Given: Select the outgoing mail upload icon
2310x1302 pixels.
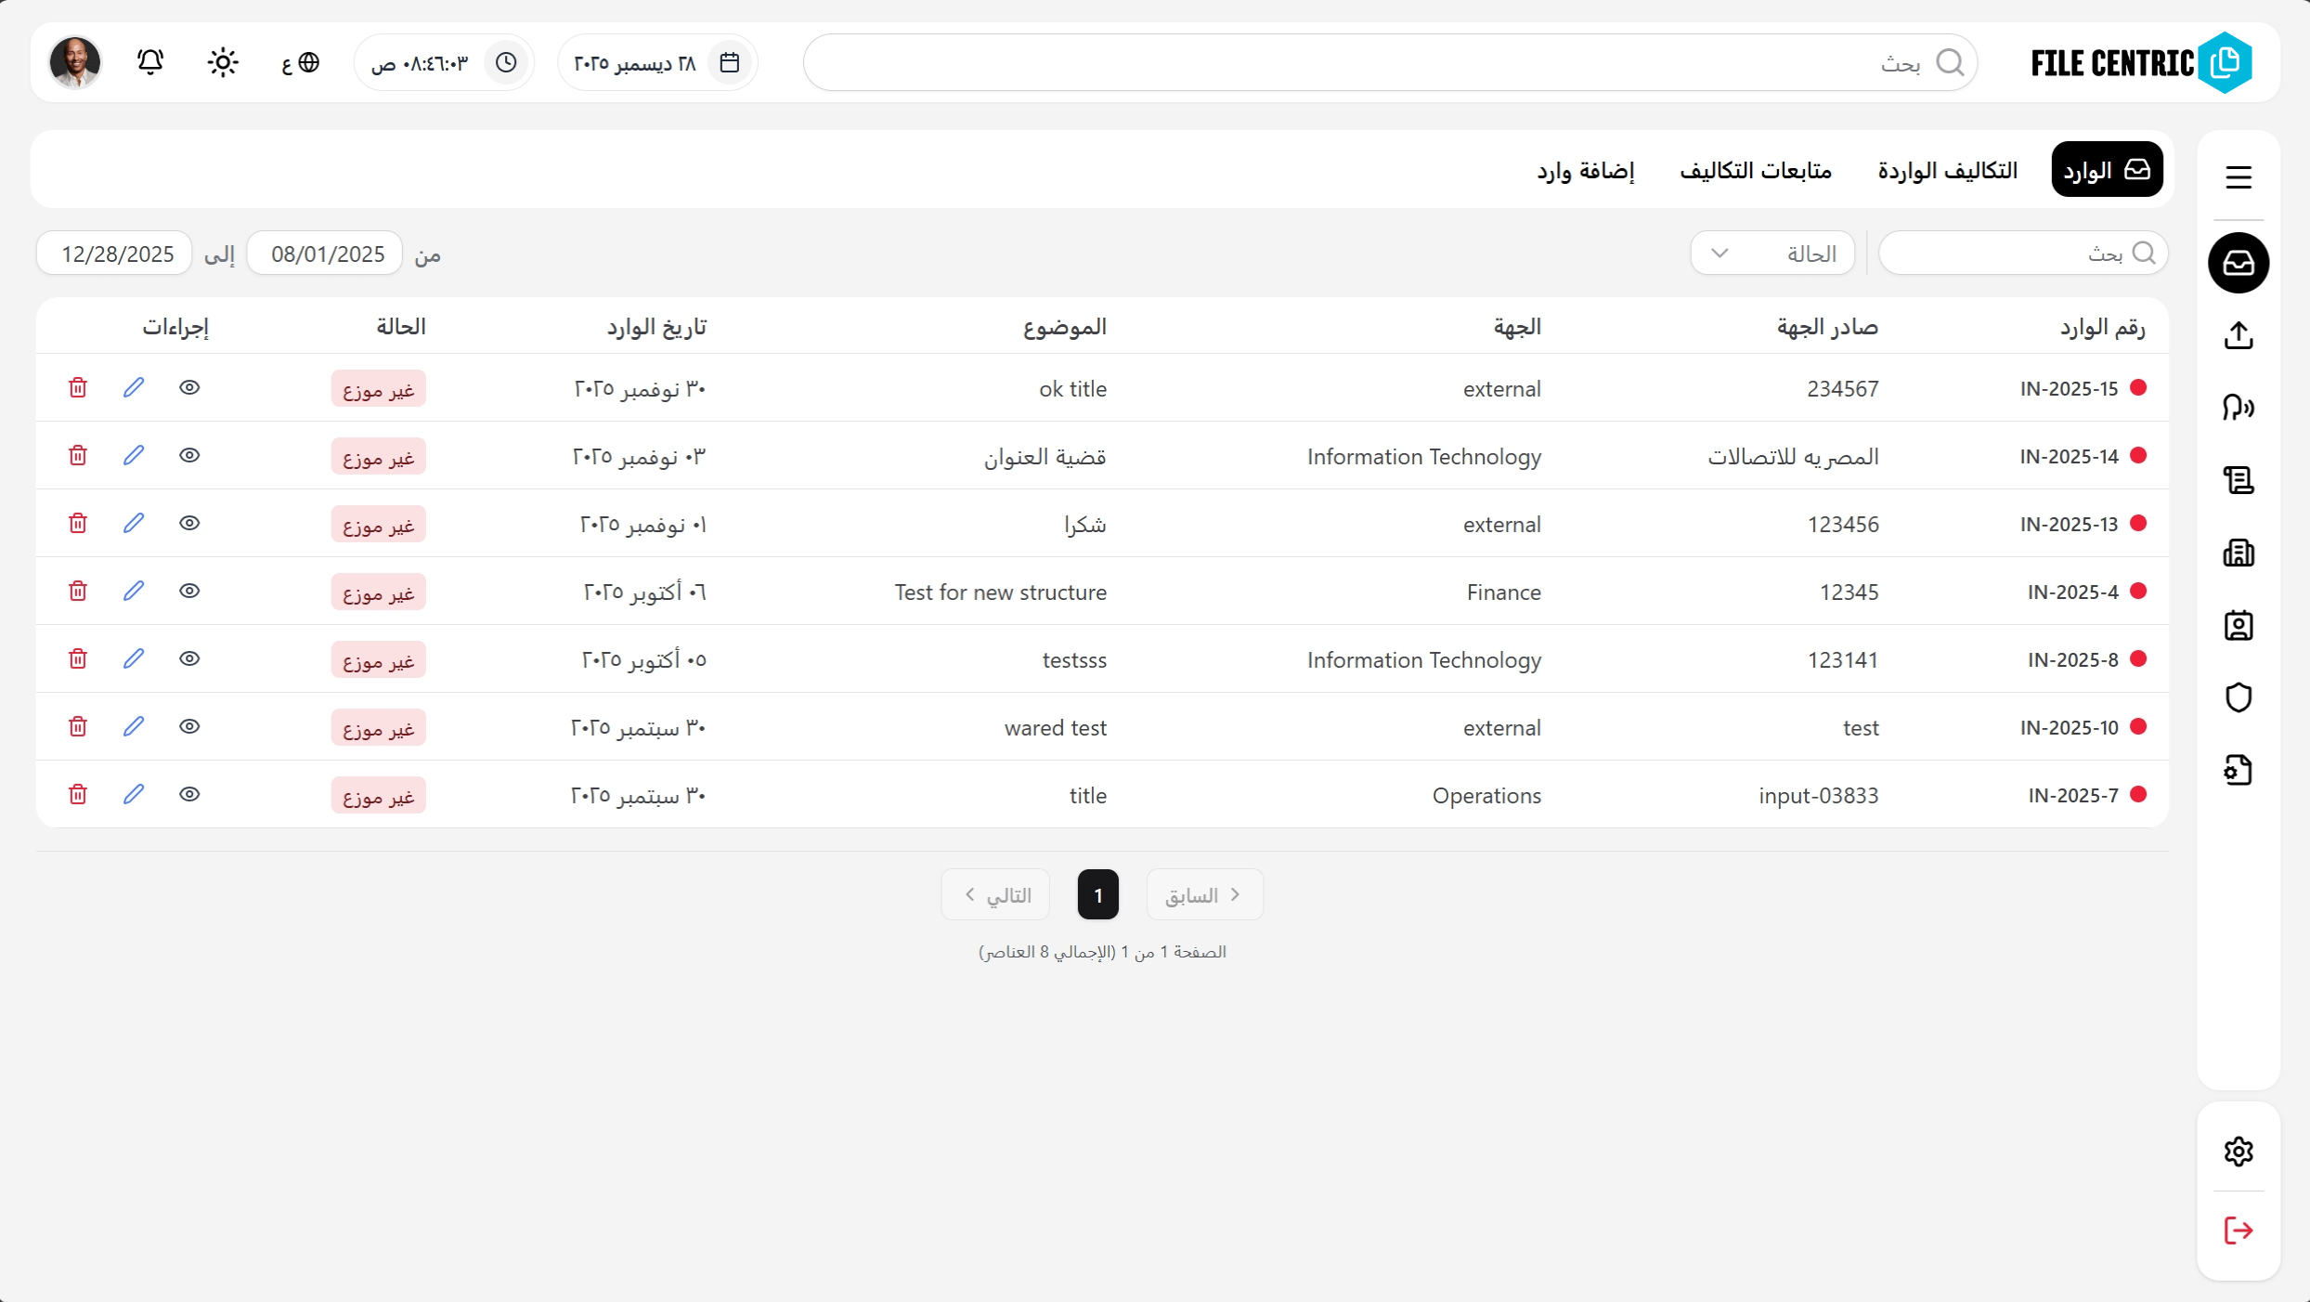Looking at the screenshot, I should tap(2239, 335).
